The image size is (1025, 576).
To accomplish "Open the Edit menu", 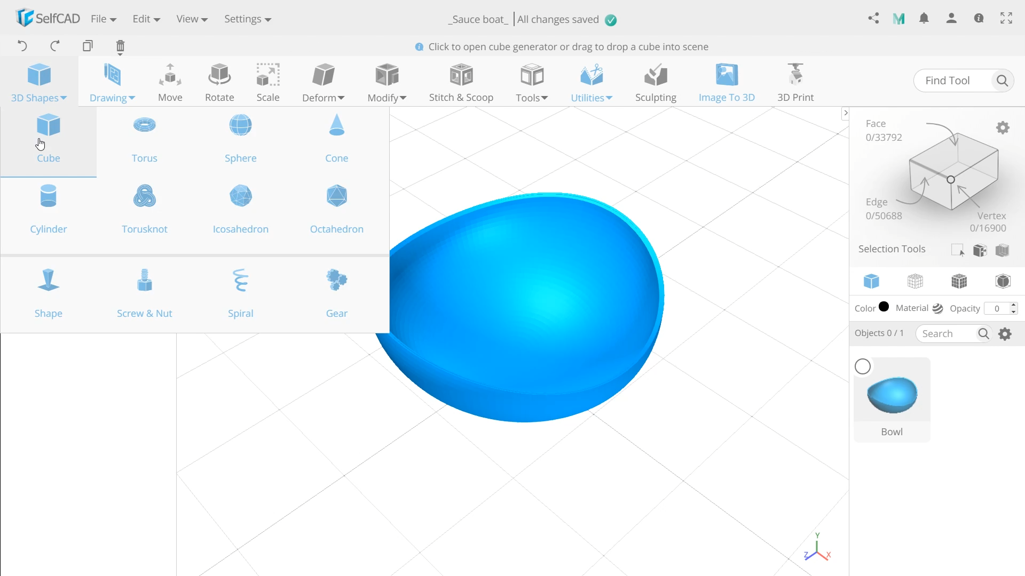I will click(x=146, y=19).
